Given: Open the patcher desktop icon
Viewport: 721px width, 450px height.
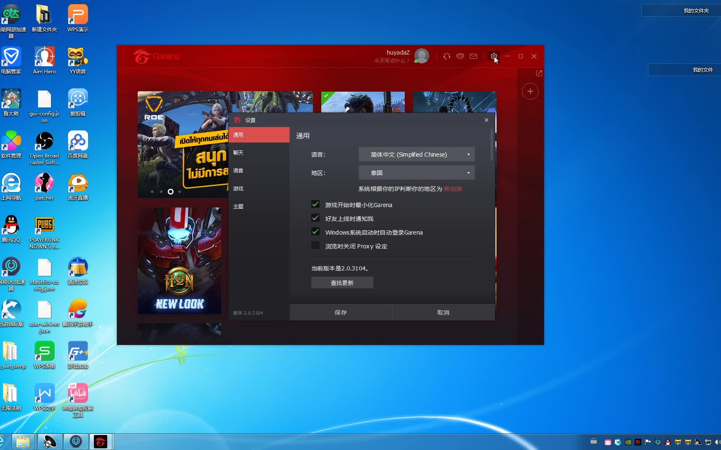Looking at the screenshot, I should (x=44, y=187).
